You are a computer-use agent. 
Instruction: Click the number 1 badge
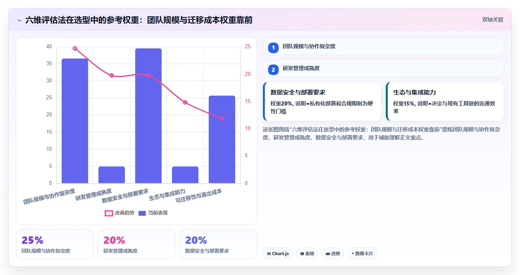[x=273, y=47]
